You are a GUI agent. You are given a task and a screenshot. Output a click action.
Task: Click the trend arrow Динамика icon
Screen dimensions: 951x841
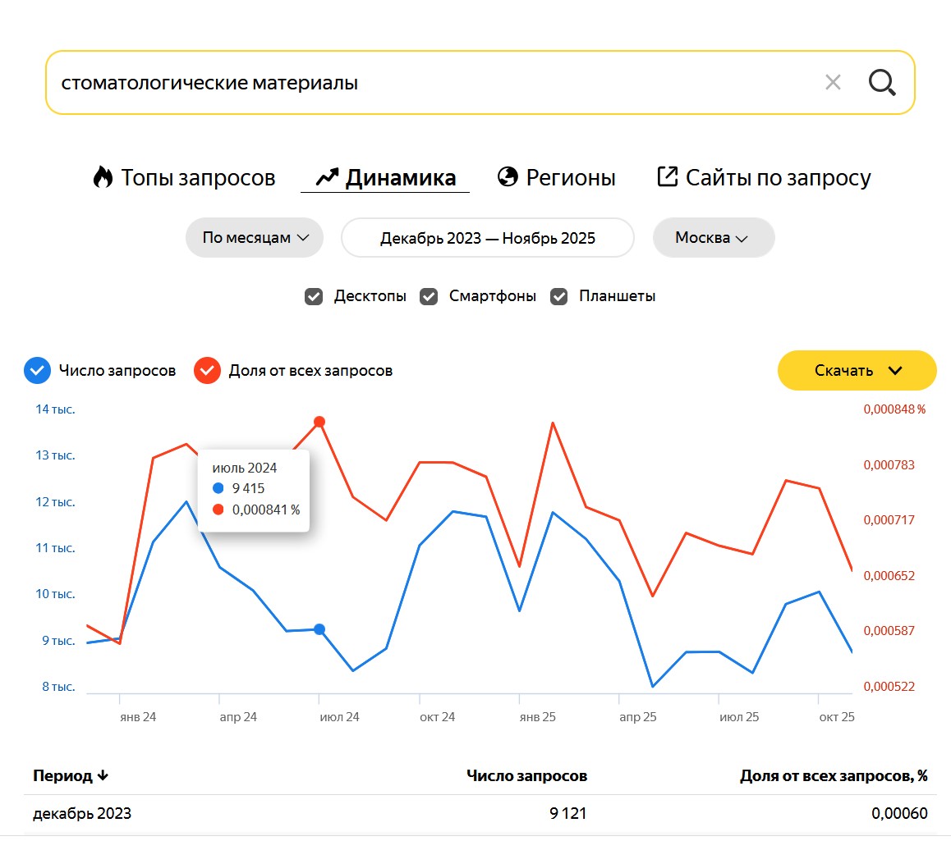[327, 177]
